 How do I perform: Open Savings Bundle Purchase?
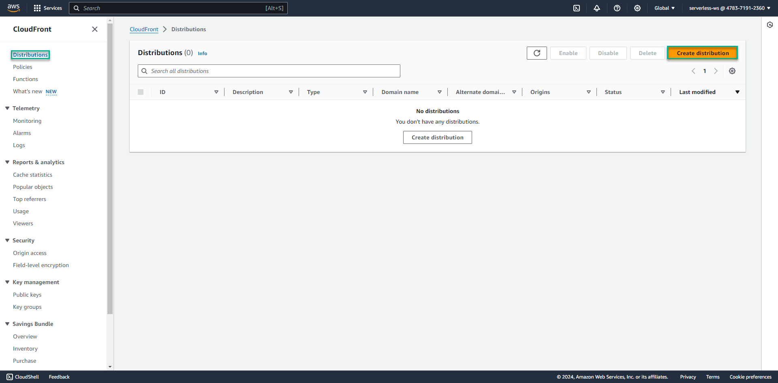(24, 361)
